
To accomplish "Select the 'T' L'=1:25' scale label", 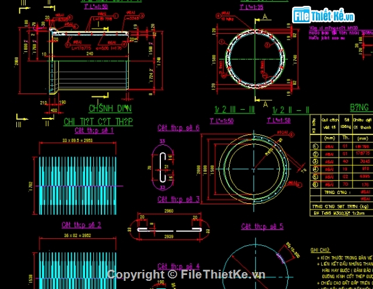I will coord(251,7).
